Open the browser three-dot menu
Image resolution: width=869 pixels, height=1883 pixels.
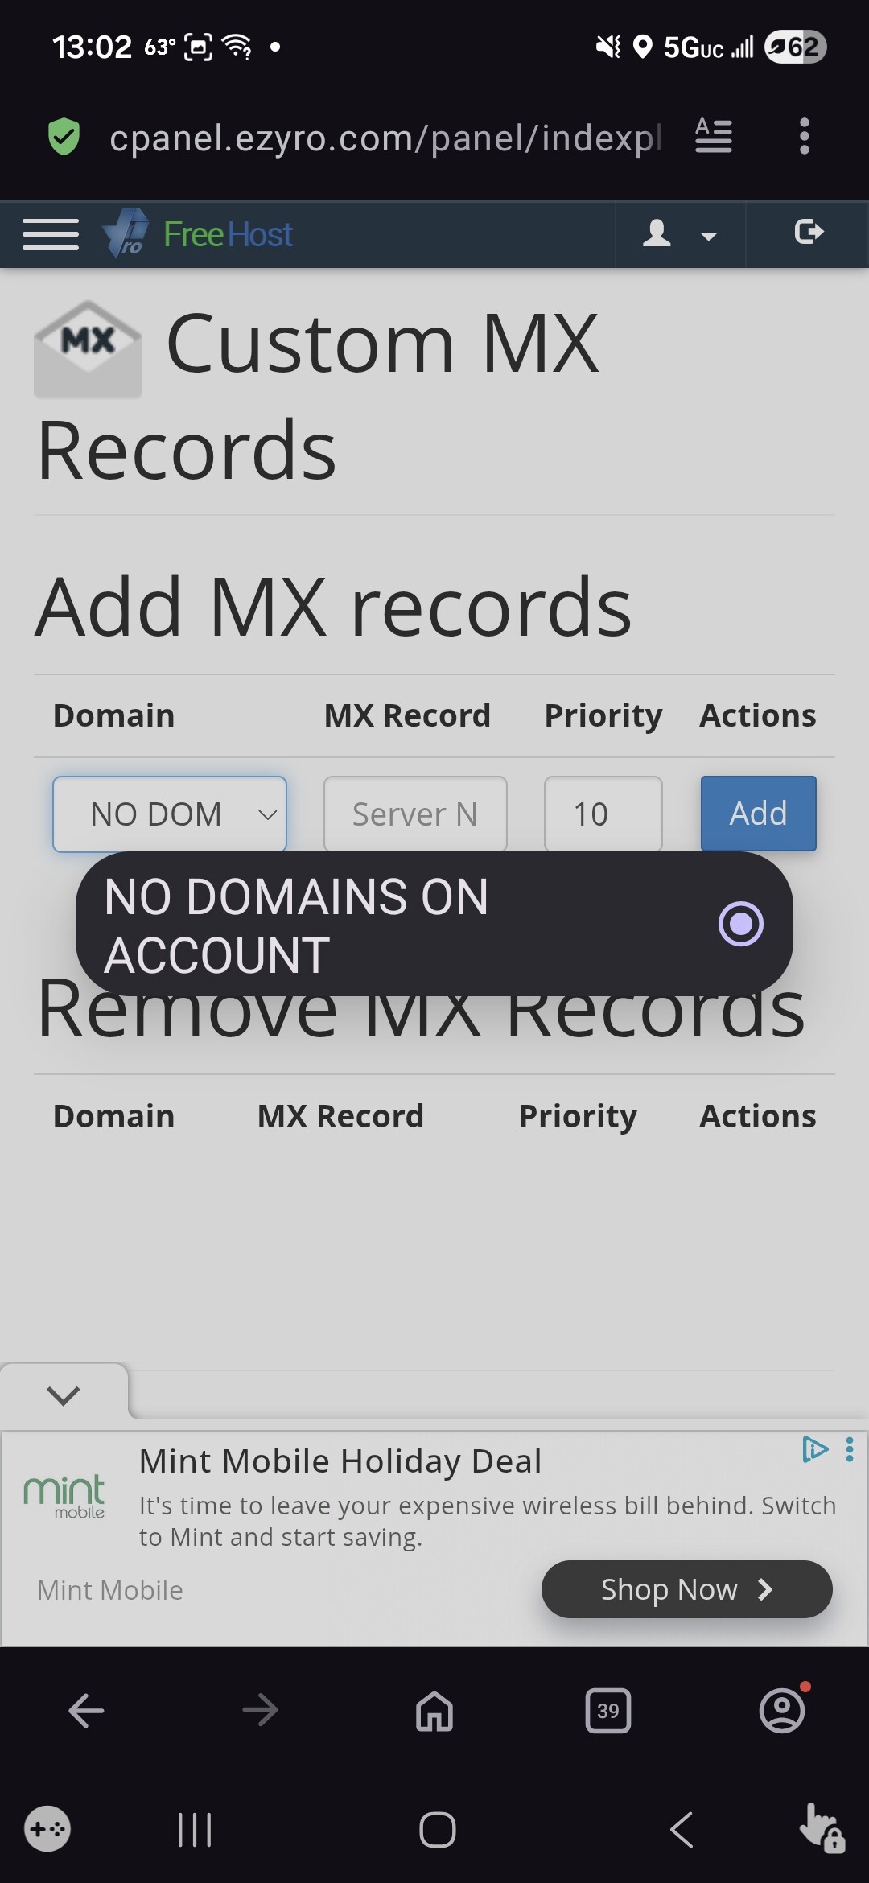(x=804, y=136)
